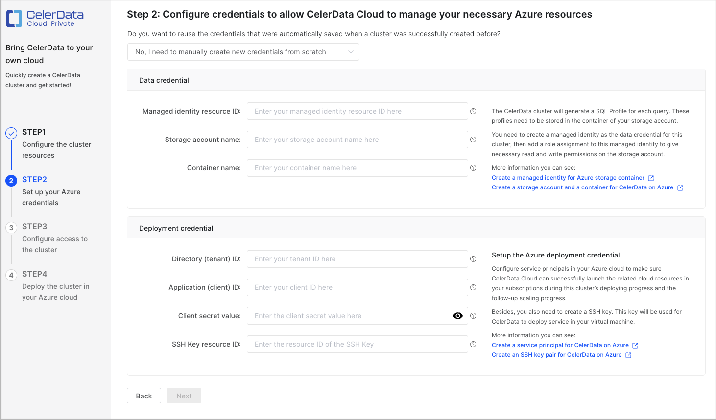Click the tenant ID input field

(357, 259)
